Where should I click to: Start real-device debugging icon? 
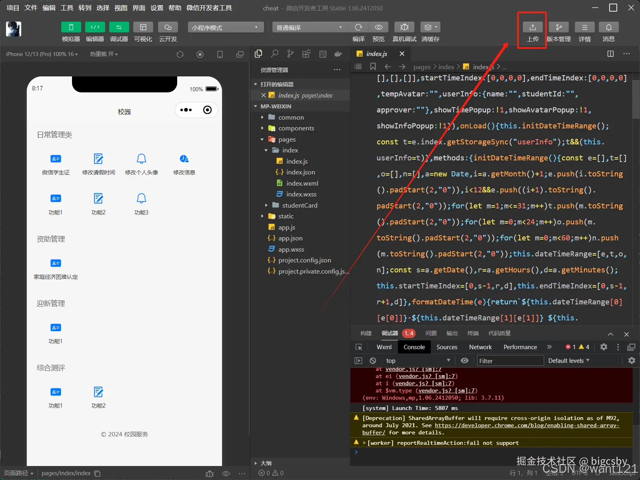tap(404, 27)
